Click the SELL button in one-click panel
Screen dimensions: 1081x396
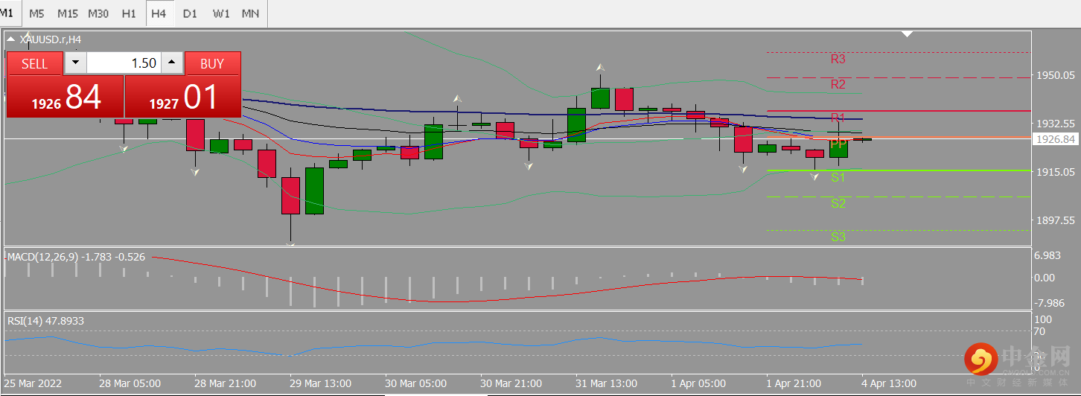(x=34, y=63)
